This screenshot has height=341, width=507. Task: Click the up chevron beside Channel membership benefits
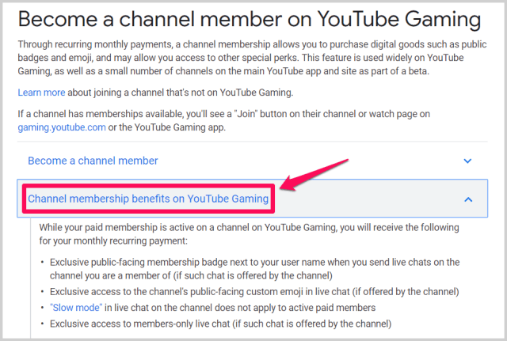coord(468,199)
